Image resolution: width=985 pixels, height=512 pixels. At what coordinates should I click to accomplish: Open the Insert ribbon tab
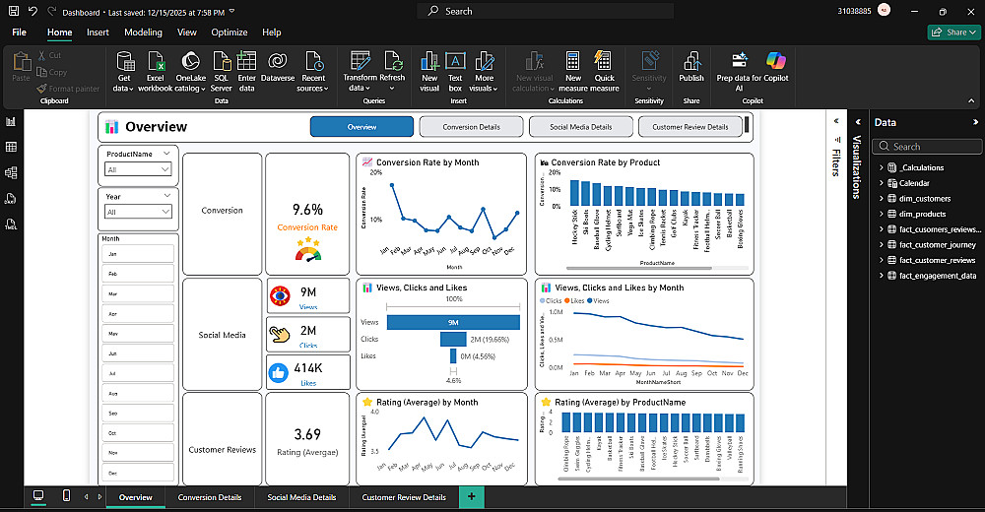coord(98,32)
